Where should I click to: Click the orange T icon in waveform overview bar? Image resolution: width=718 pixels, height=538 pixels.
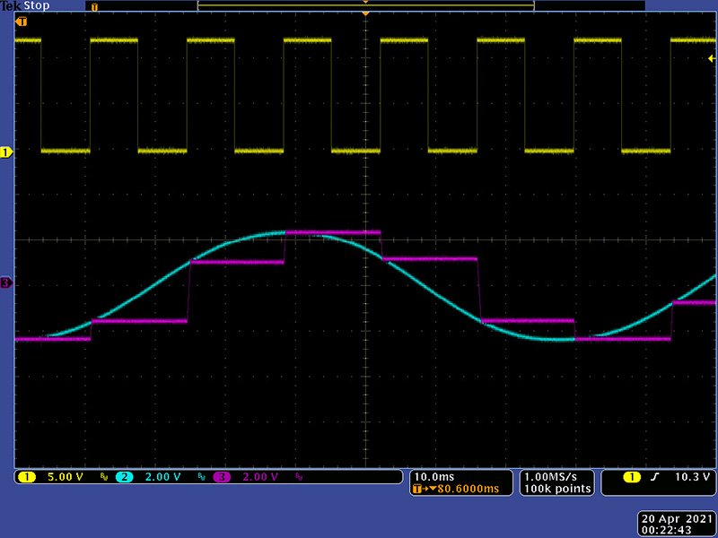(x=95, y=6)
